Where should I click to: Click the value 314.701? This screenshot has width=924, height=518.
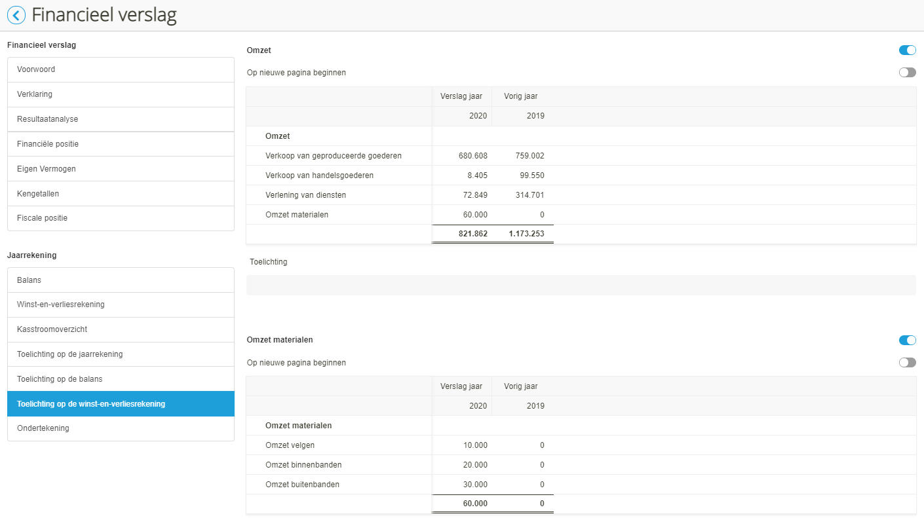[529, 195]
